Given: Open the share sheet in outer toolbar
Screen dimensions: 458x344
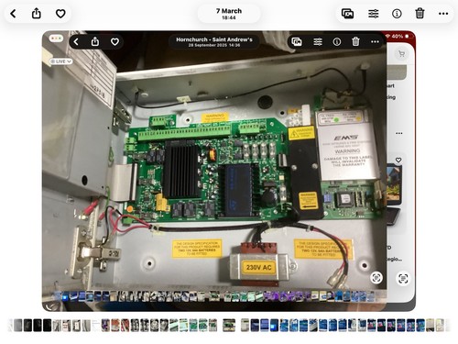Looking at the screenshot, I should click(x=37, y=14).
